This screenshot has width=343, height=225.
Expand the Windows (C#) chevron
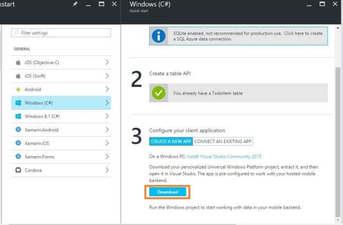click(107, 103)
